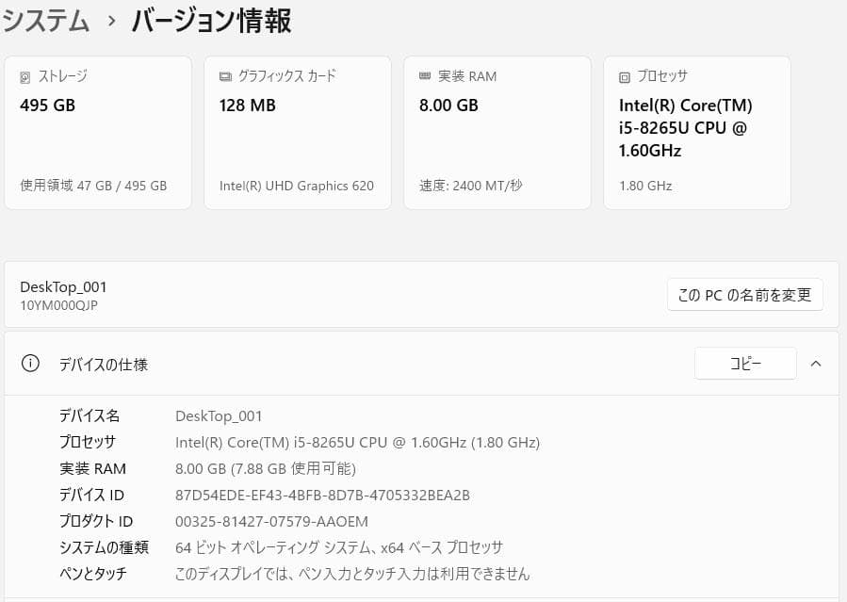Click the 495 GB storage card

coord(98,132)
